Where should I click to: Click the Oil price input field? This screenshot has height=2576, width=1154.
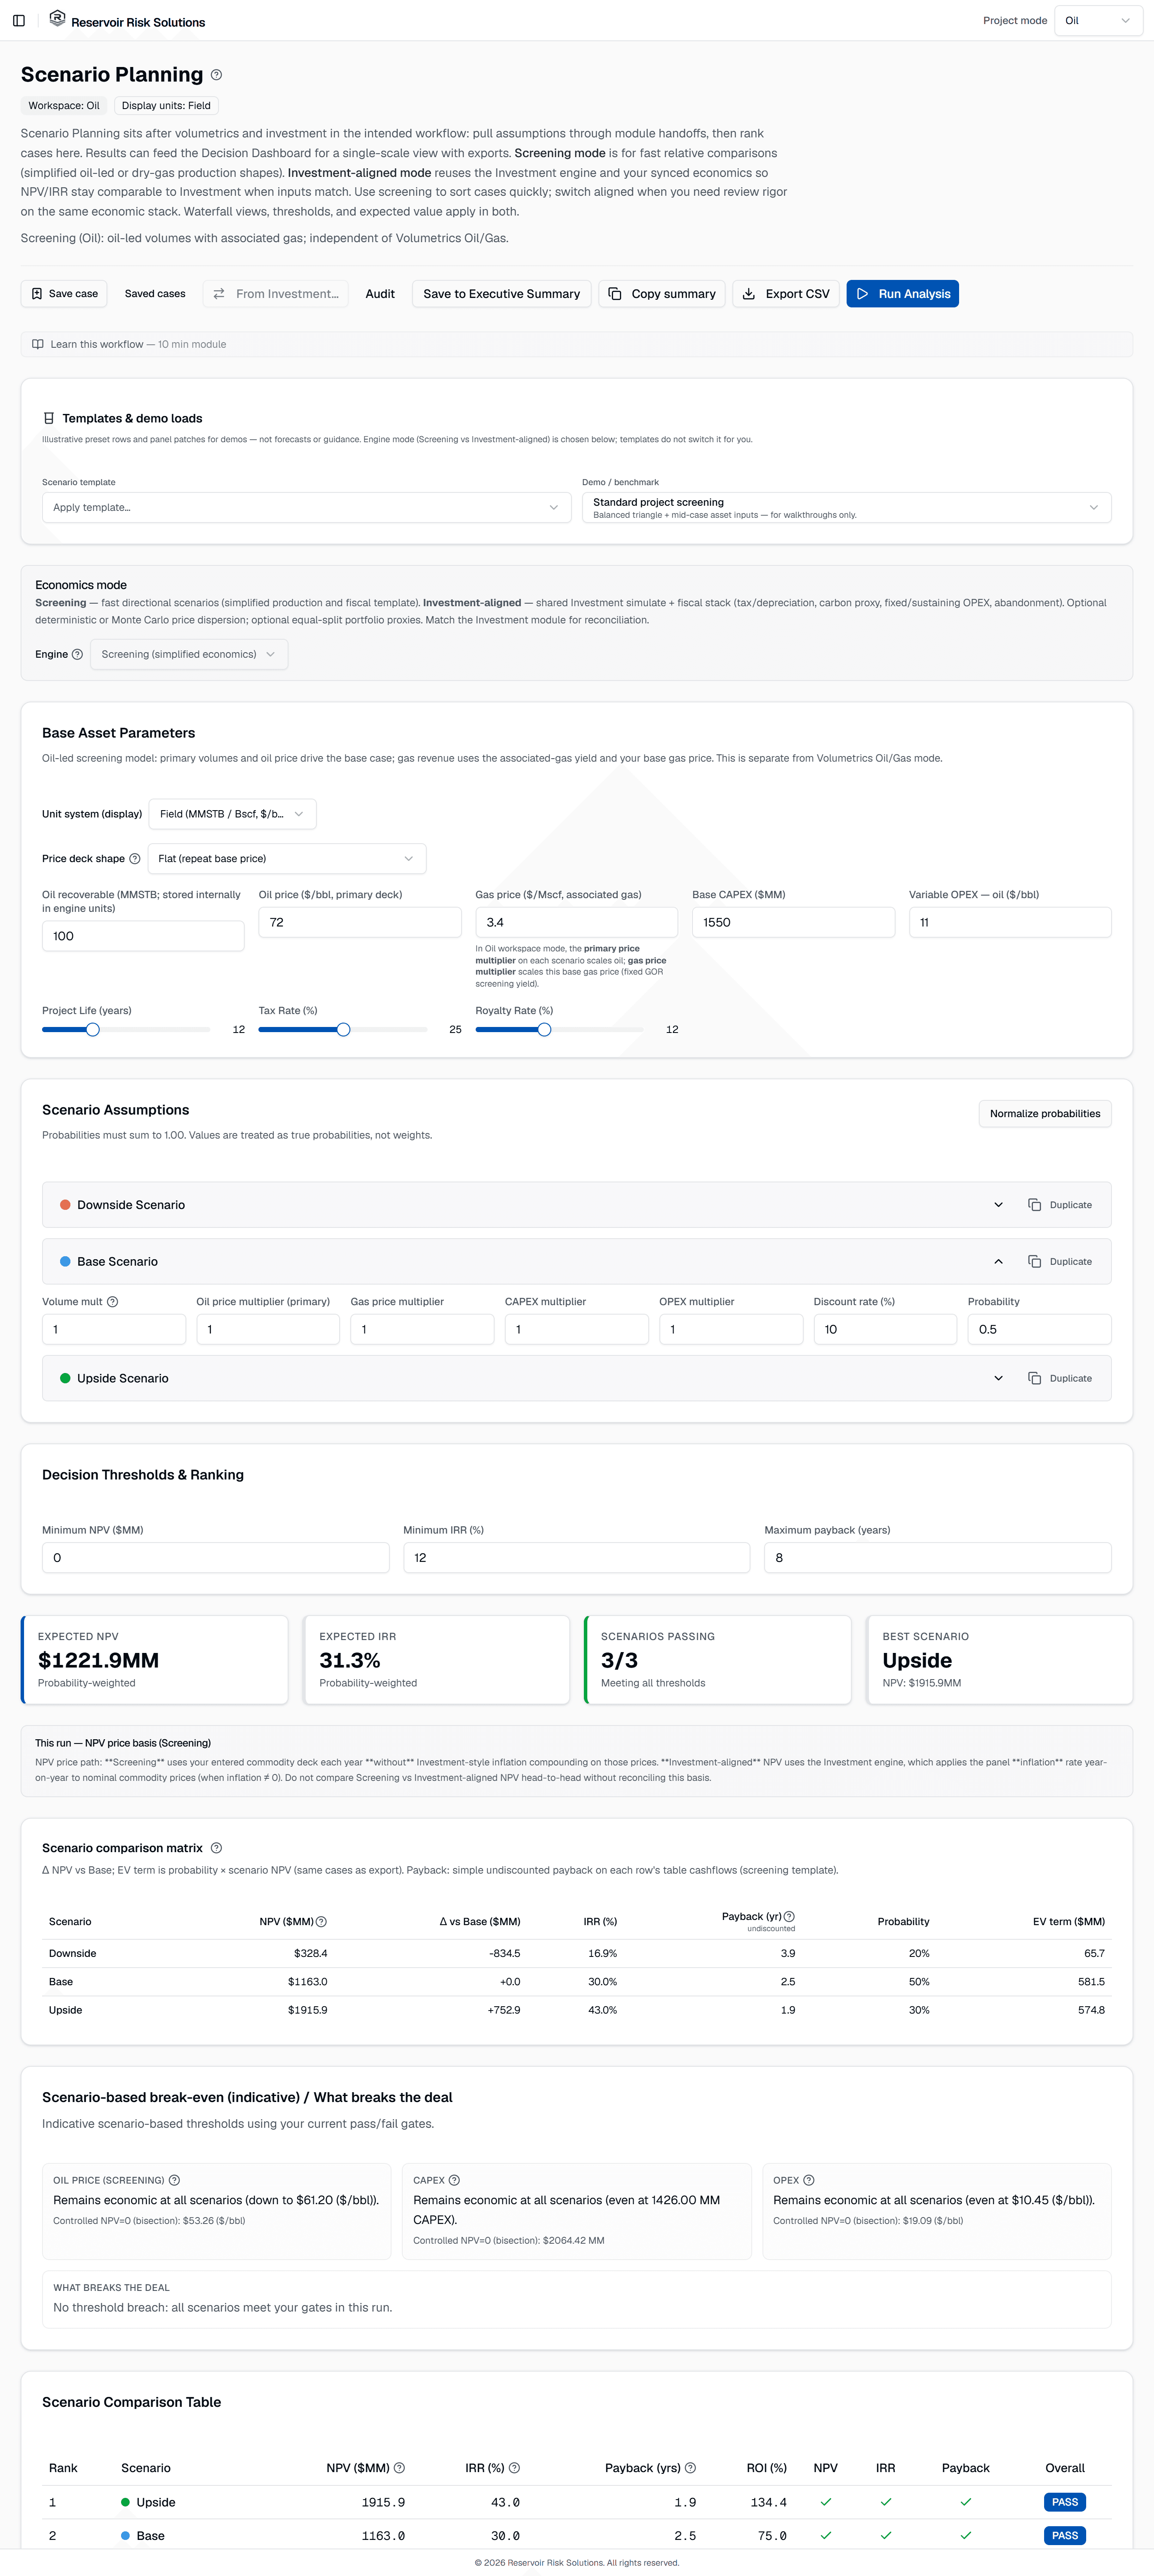360,922
